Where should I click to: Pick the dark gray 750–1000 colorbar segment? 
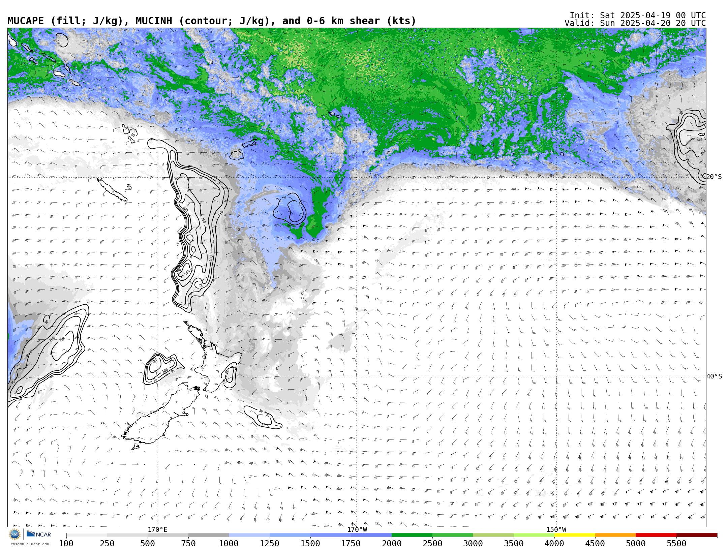click(x=209, y=535)
